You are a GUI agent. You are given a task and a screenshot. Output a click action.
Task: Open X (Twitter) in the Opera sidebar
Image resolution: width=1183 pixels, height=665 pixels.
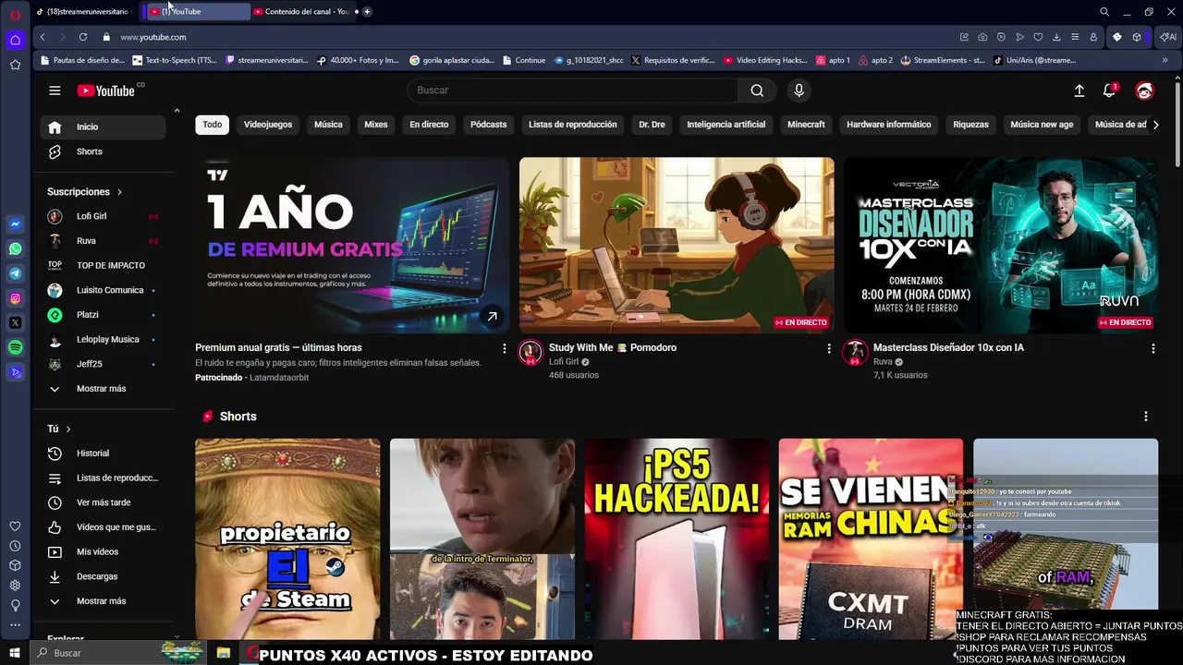16,323
